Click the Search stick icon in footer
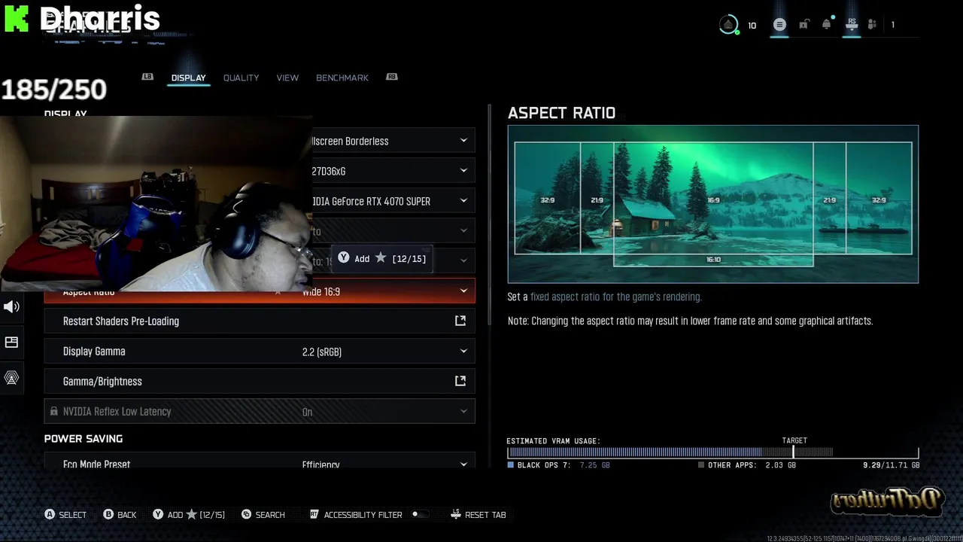Screen dimensions: 963x542 [x=246, y=514]
